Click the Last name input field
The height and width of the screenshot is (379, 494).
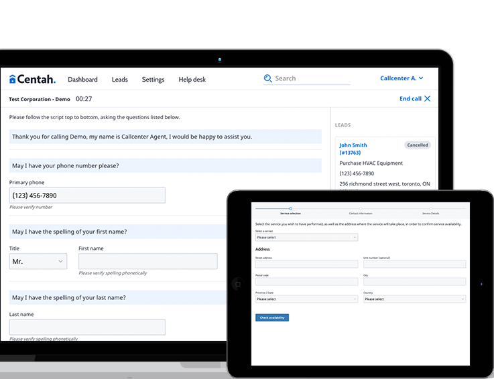(87, 327)
